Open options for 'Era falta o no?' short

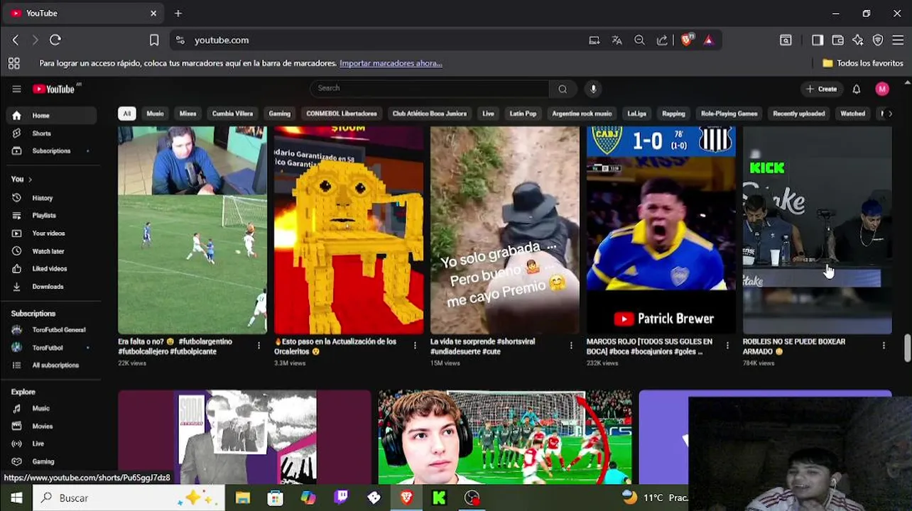(259, 346)
